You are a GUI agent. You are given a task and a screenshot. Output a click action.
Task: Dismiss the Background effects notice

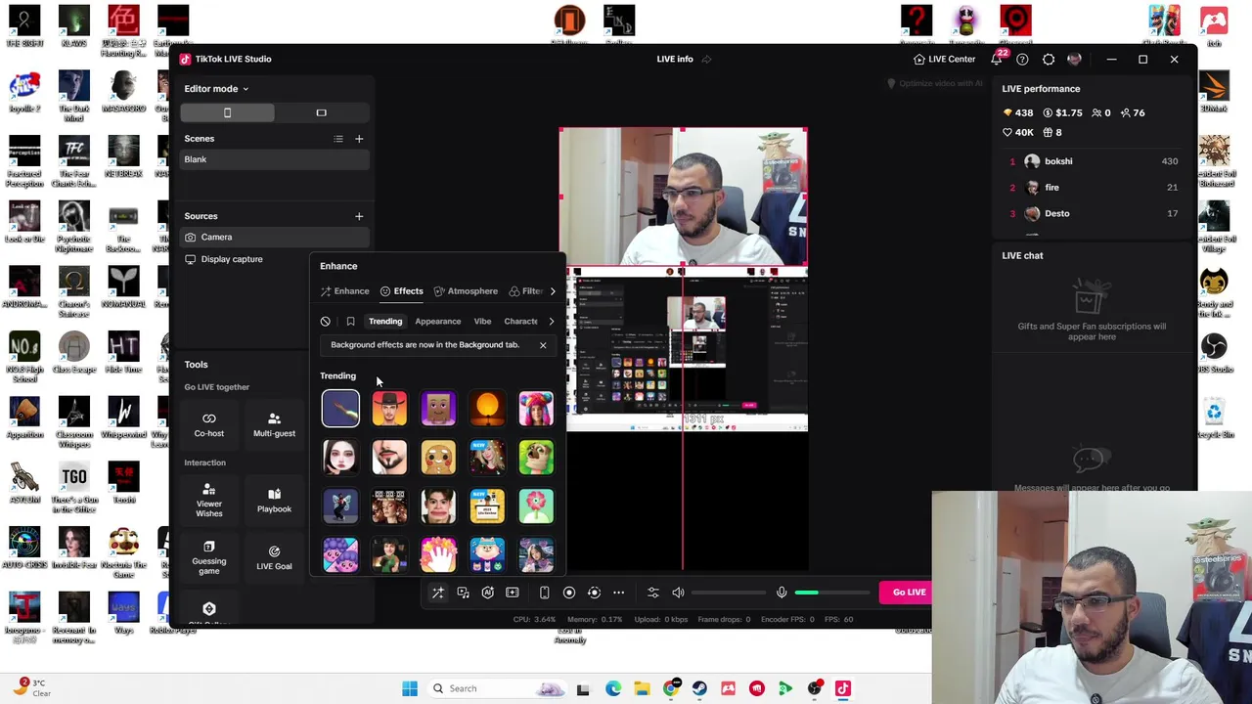click(543, 345)
